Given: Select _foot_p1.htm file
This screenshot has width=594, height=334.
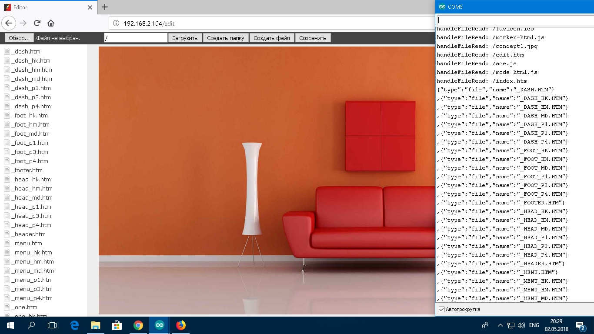Looking at the screenshot, I should [x=30, y=143].
